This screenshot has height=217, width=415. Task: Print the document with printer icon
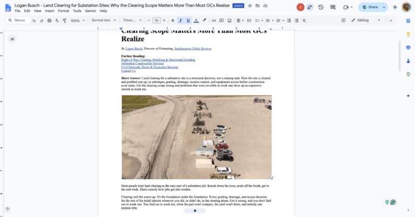(49, 20)
